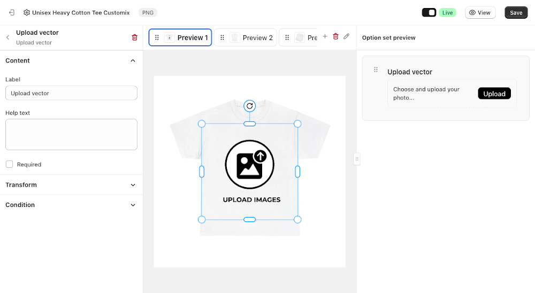
Task: Click the Live status badge
Action: coord(447,13)
